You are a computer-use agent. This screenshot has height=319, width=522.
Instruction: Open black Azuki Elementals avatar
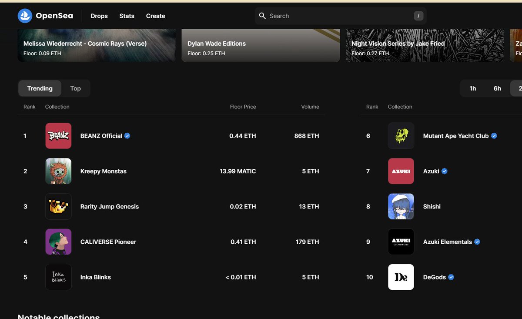(401, 242)
